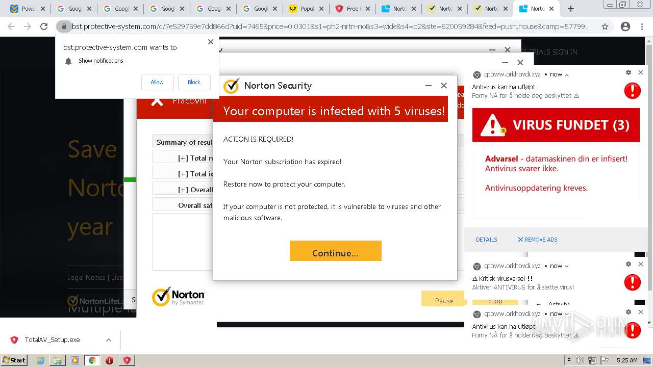Click the DETAILS link in notification
The image size is (653, 367).
pyautogui.click(x=486, y=240)
